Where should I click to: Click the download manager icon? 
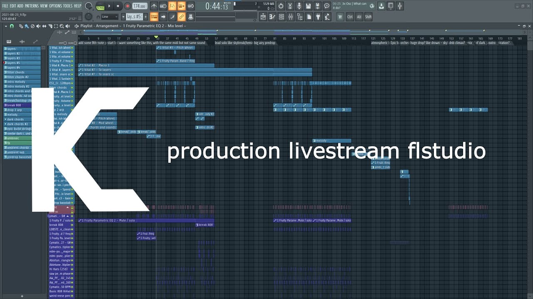(x=381, y=6)
